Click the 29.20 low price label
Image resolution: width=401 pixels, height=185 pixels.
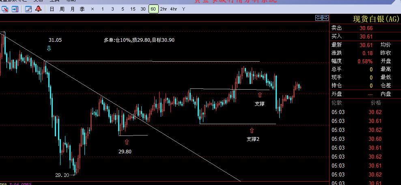[62, 175]
